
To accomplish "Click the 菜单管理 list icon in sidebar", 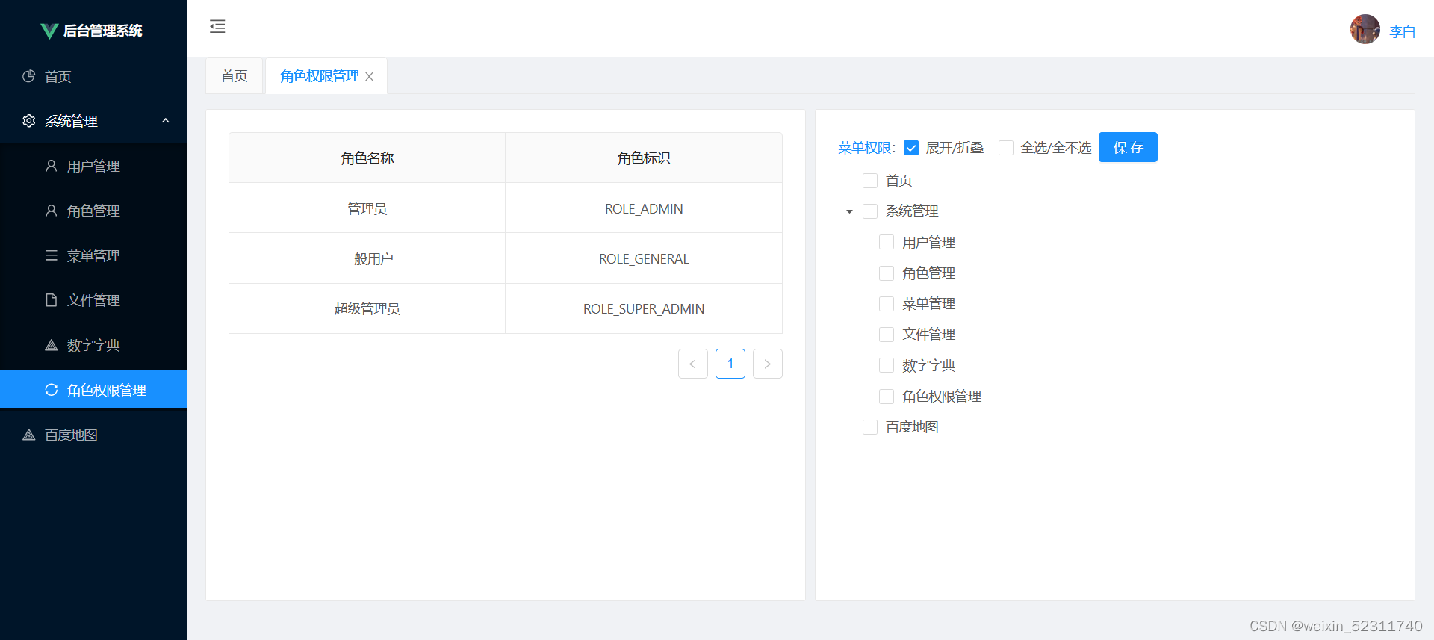I will (x=52, y=255).
